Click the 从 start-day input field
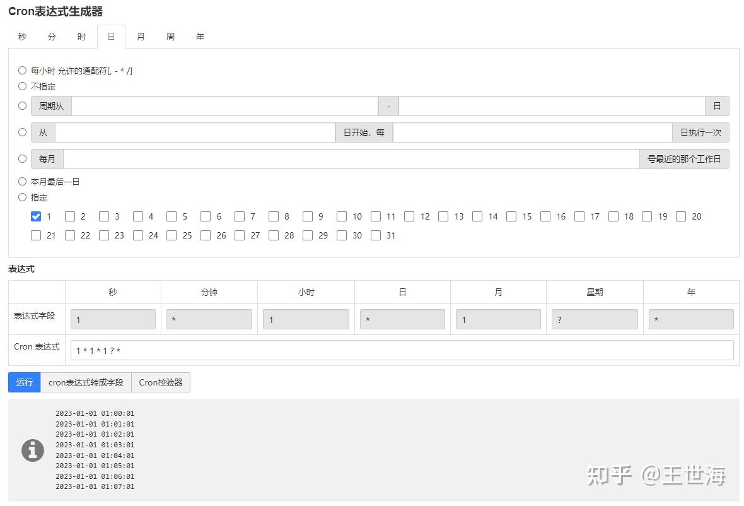Viewport: 744px width, 506px height. pos(195,132)
